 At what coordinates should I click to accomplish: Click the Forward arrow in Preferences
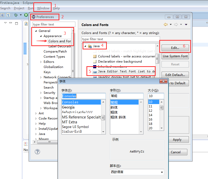coord(176,24)
